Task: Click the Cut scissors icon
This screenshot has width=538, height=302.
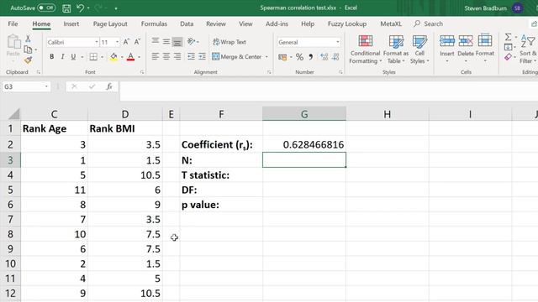Action: tap(28, 39)
